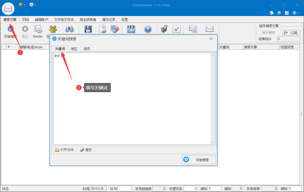Click the 结果统计 value field
304x192 pixels.
pos(288,39)
